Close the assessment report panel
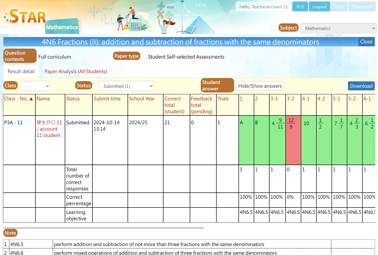This screenshot has height=255, width=378. click(366, 42)
